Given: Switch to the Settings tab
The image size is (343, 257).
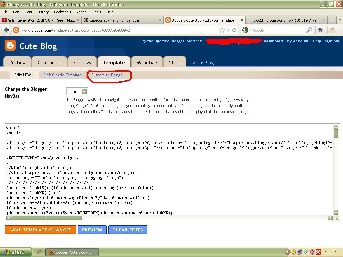Looking at the screenshot, I should [x=82, y=62].
